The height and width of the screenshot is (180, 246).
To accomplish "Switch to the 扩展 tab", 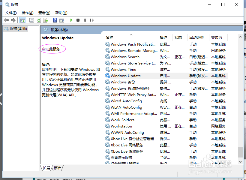I will tap(46, 168).
